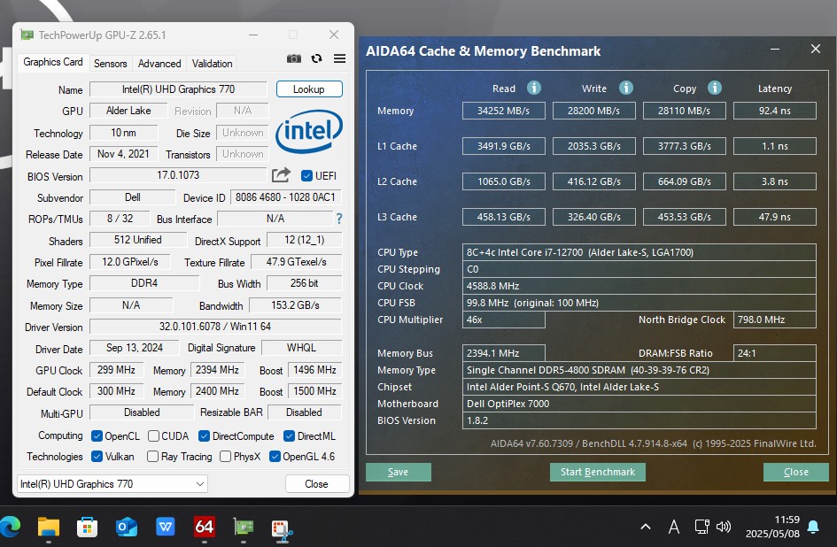Click AIDA64 Close button at bottom
The height and width of the screenshot is (547, 837).
796,472
